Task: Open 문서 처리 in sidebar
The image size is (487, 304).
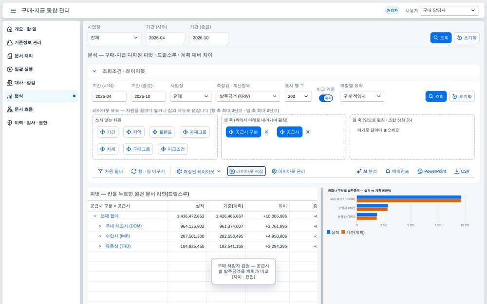Action: 41,56
